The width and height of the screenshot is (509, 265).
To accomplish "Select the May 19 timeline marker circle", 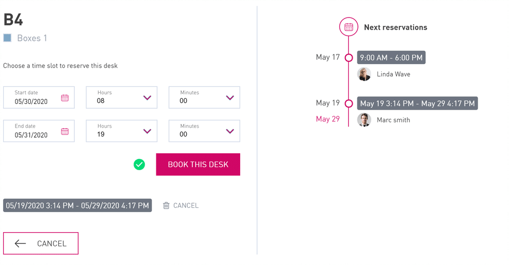I will coord(349,103).
